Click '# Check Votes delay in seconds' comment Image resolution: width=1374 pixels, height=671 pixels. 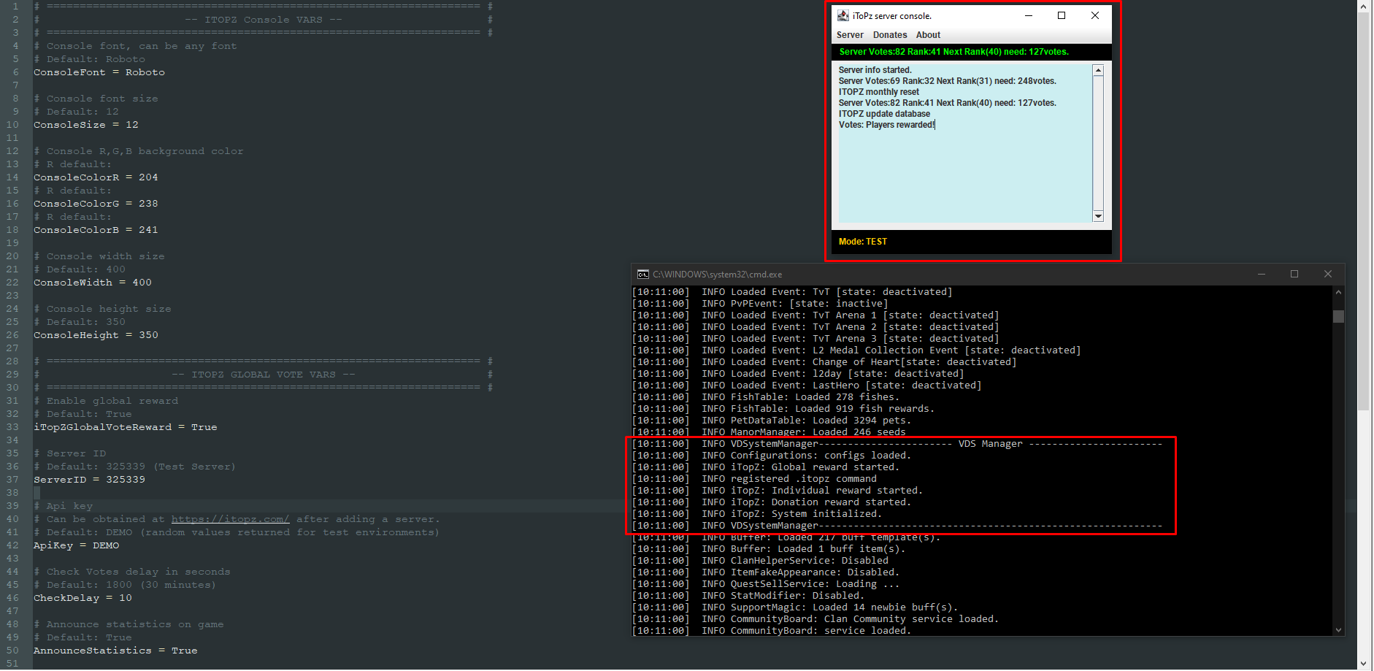[x=132, y=572]
